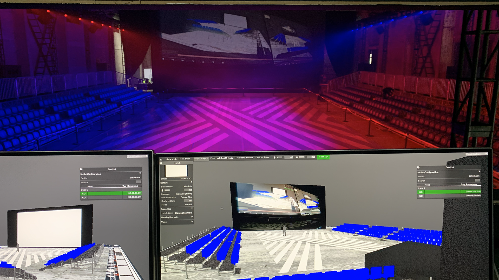Click the brightness bulb icon in top bar
This screenshot has height=280, width=499.
point(275,157)
